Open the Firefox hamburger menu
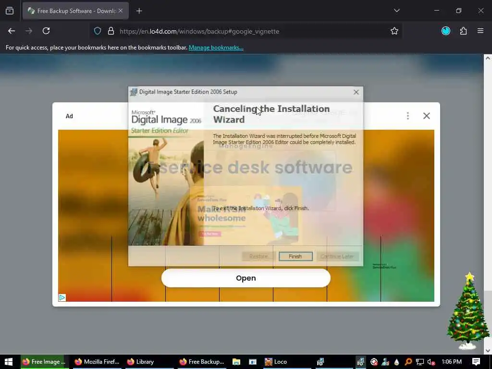The height and width of the screenshot is (369, 492). [480, 31]
